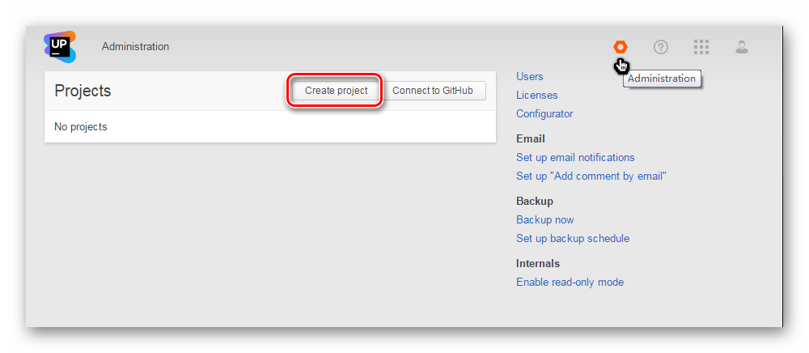Open the orange hexagon Administration icon
The image size is (809, 353).
[621, 47]
